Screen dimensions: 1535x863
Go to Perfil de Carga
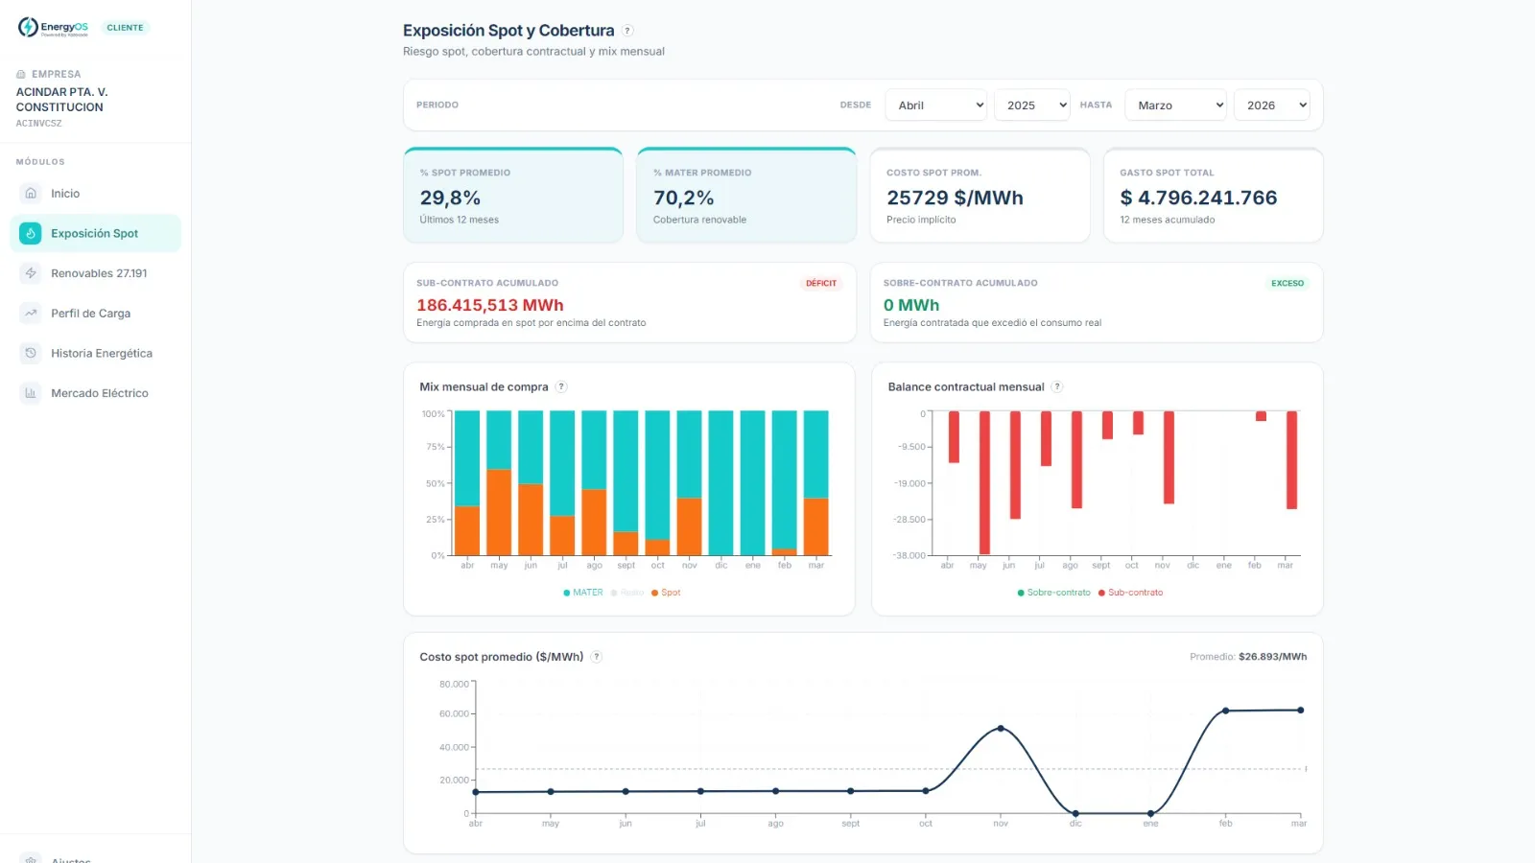[95, 314]
